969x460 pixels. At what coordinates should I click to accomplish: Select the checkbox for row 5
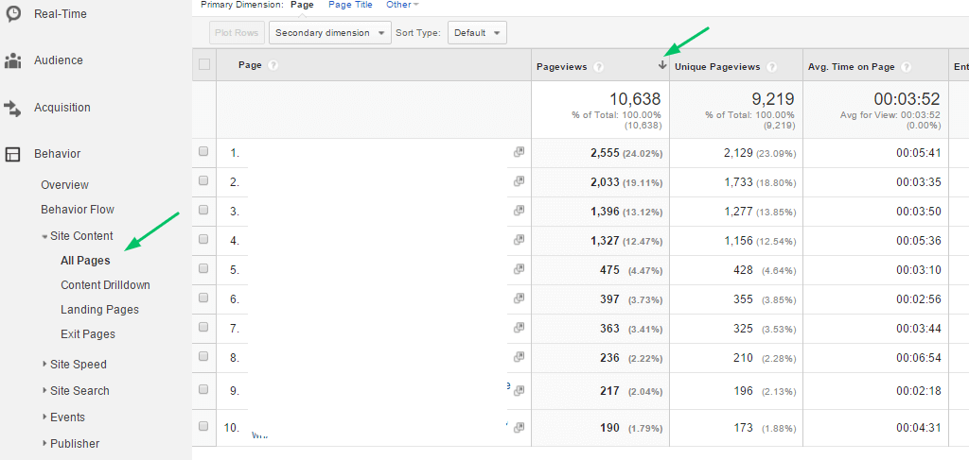[203, 269]
